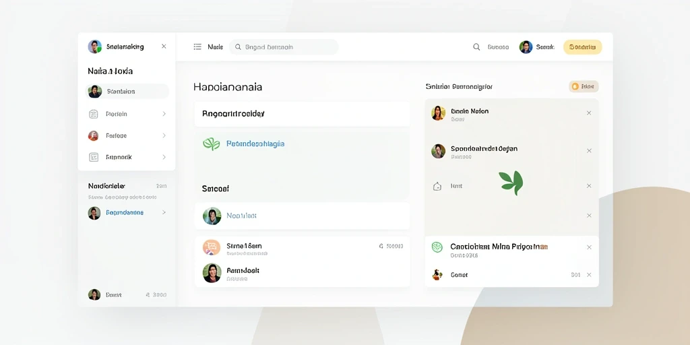Click the Snelamaking avatar in sidebar header
This screenshot has width=690, height=345.
pos(94,46)
